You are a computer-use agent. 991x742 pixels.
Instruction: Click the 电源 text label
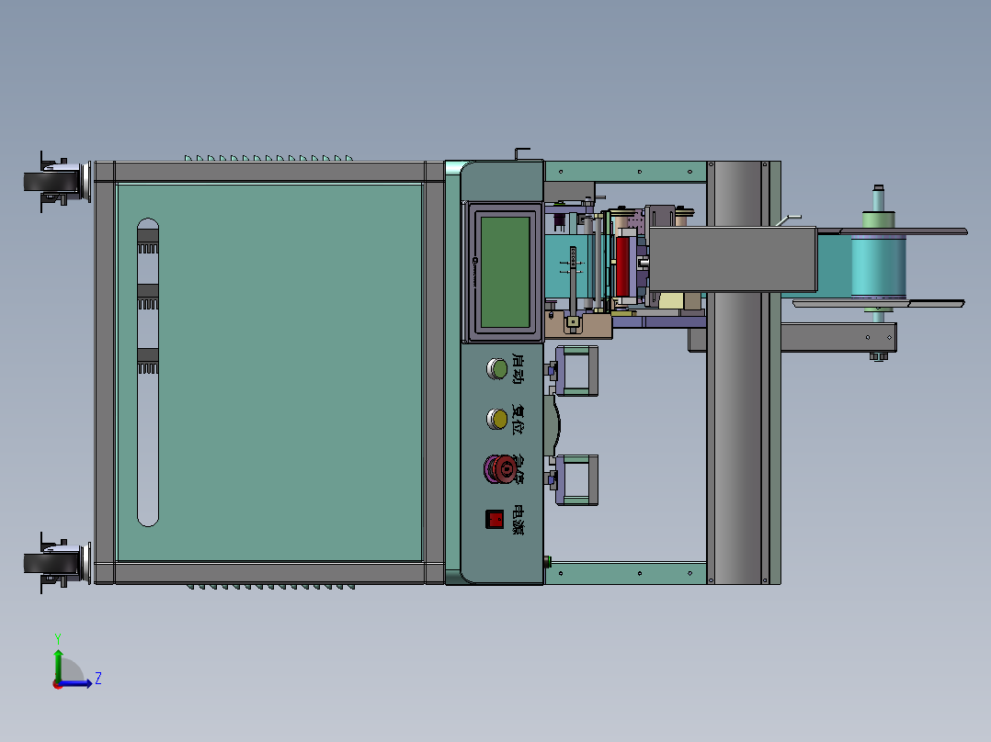click(x=518, y=520)
